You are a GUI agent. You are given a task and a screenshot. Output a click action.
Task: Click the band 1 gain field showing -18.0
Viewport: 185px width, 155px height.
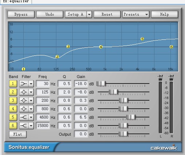tap(81, 84)
